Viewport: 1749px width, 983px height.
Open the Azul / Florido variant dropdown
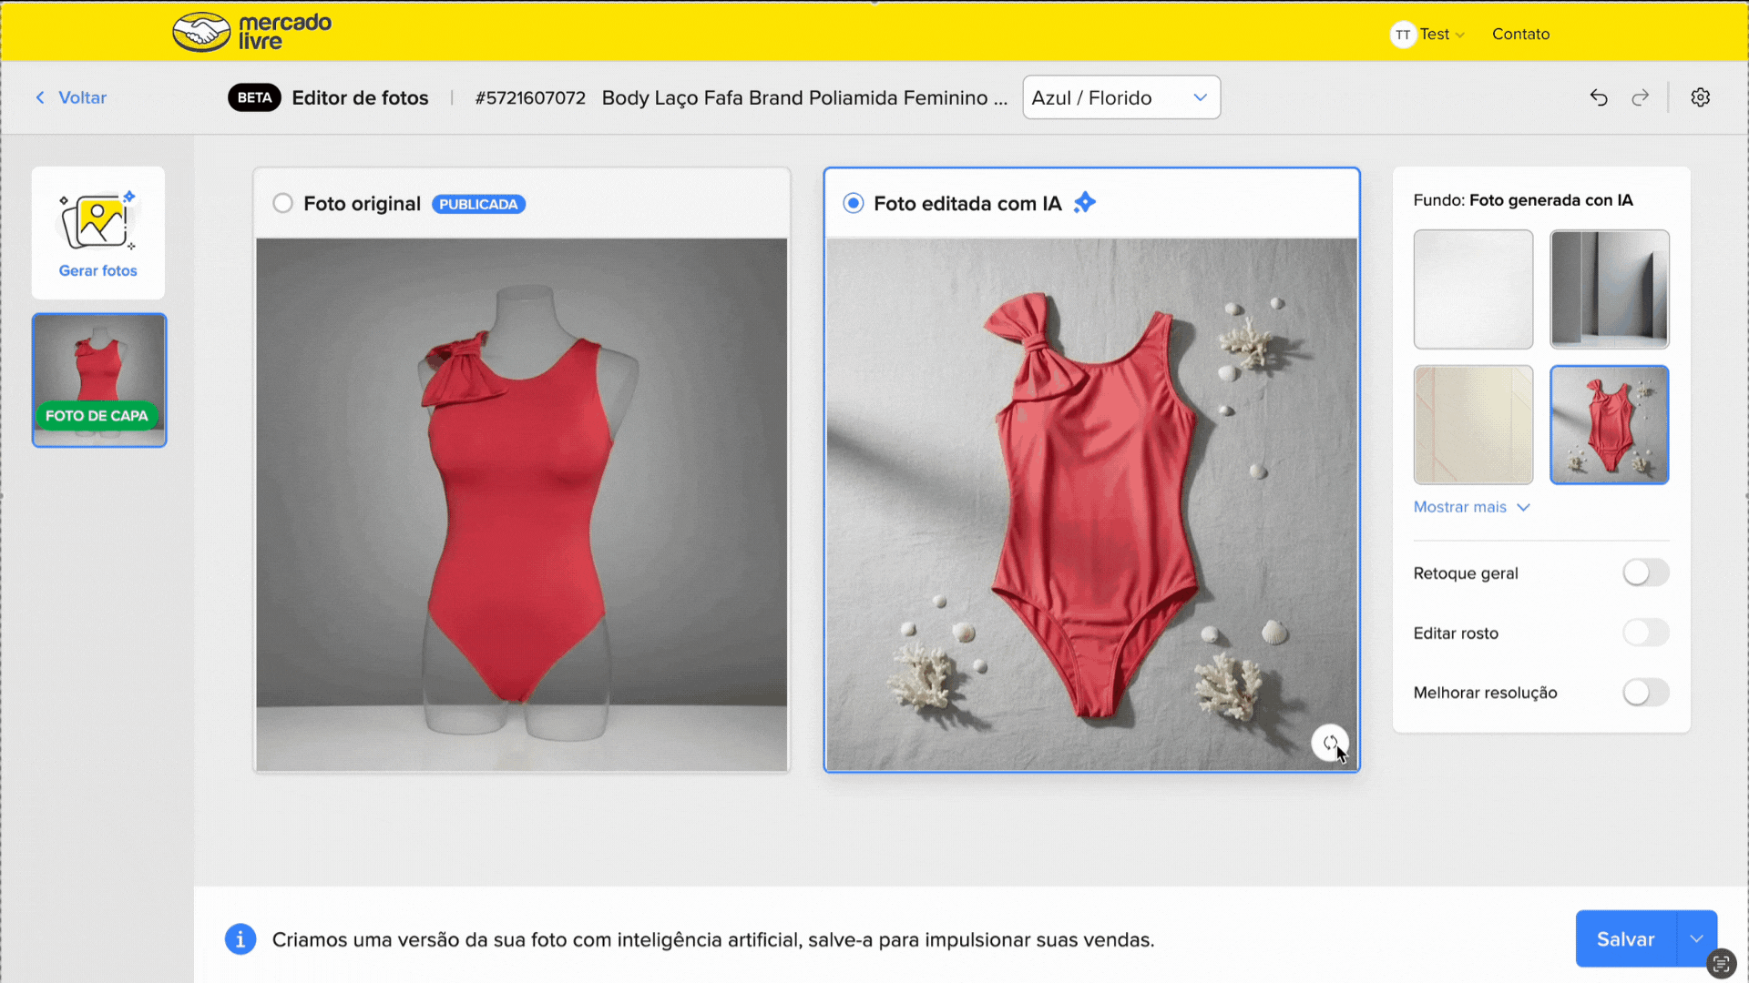click(1120, 97)
